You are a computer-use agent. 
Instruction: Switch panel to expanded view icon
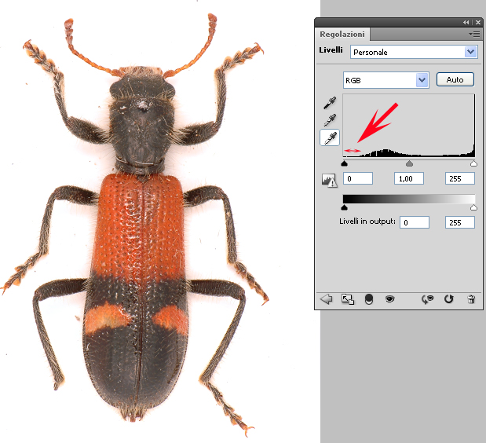pyautogui.click(x=348, y=299)
